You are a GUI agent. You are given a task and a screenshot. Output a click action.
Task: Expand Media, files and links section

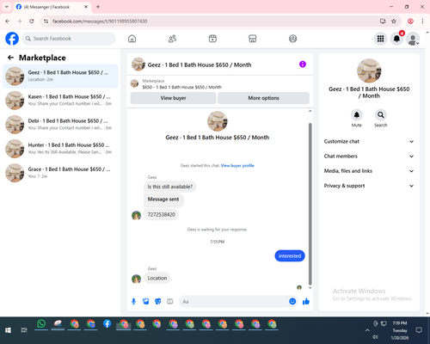[369, 171]
